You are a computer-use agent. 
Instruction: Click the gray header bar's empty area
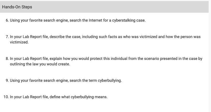click(120, 7)
